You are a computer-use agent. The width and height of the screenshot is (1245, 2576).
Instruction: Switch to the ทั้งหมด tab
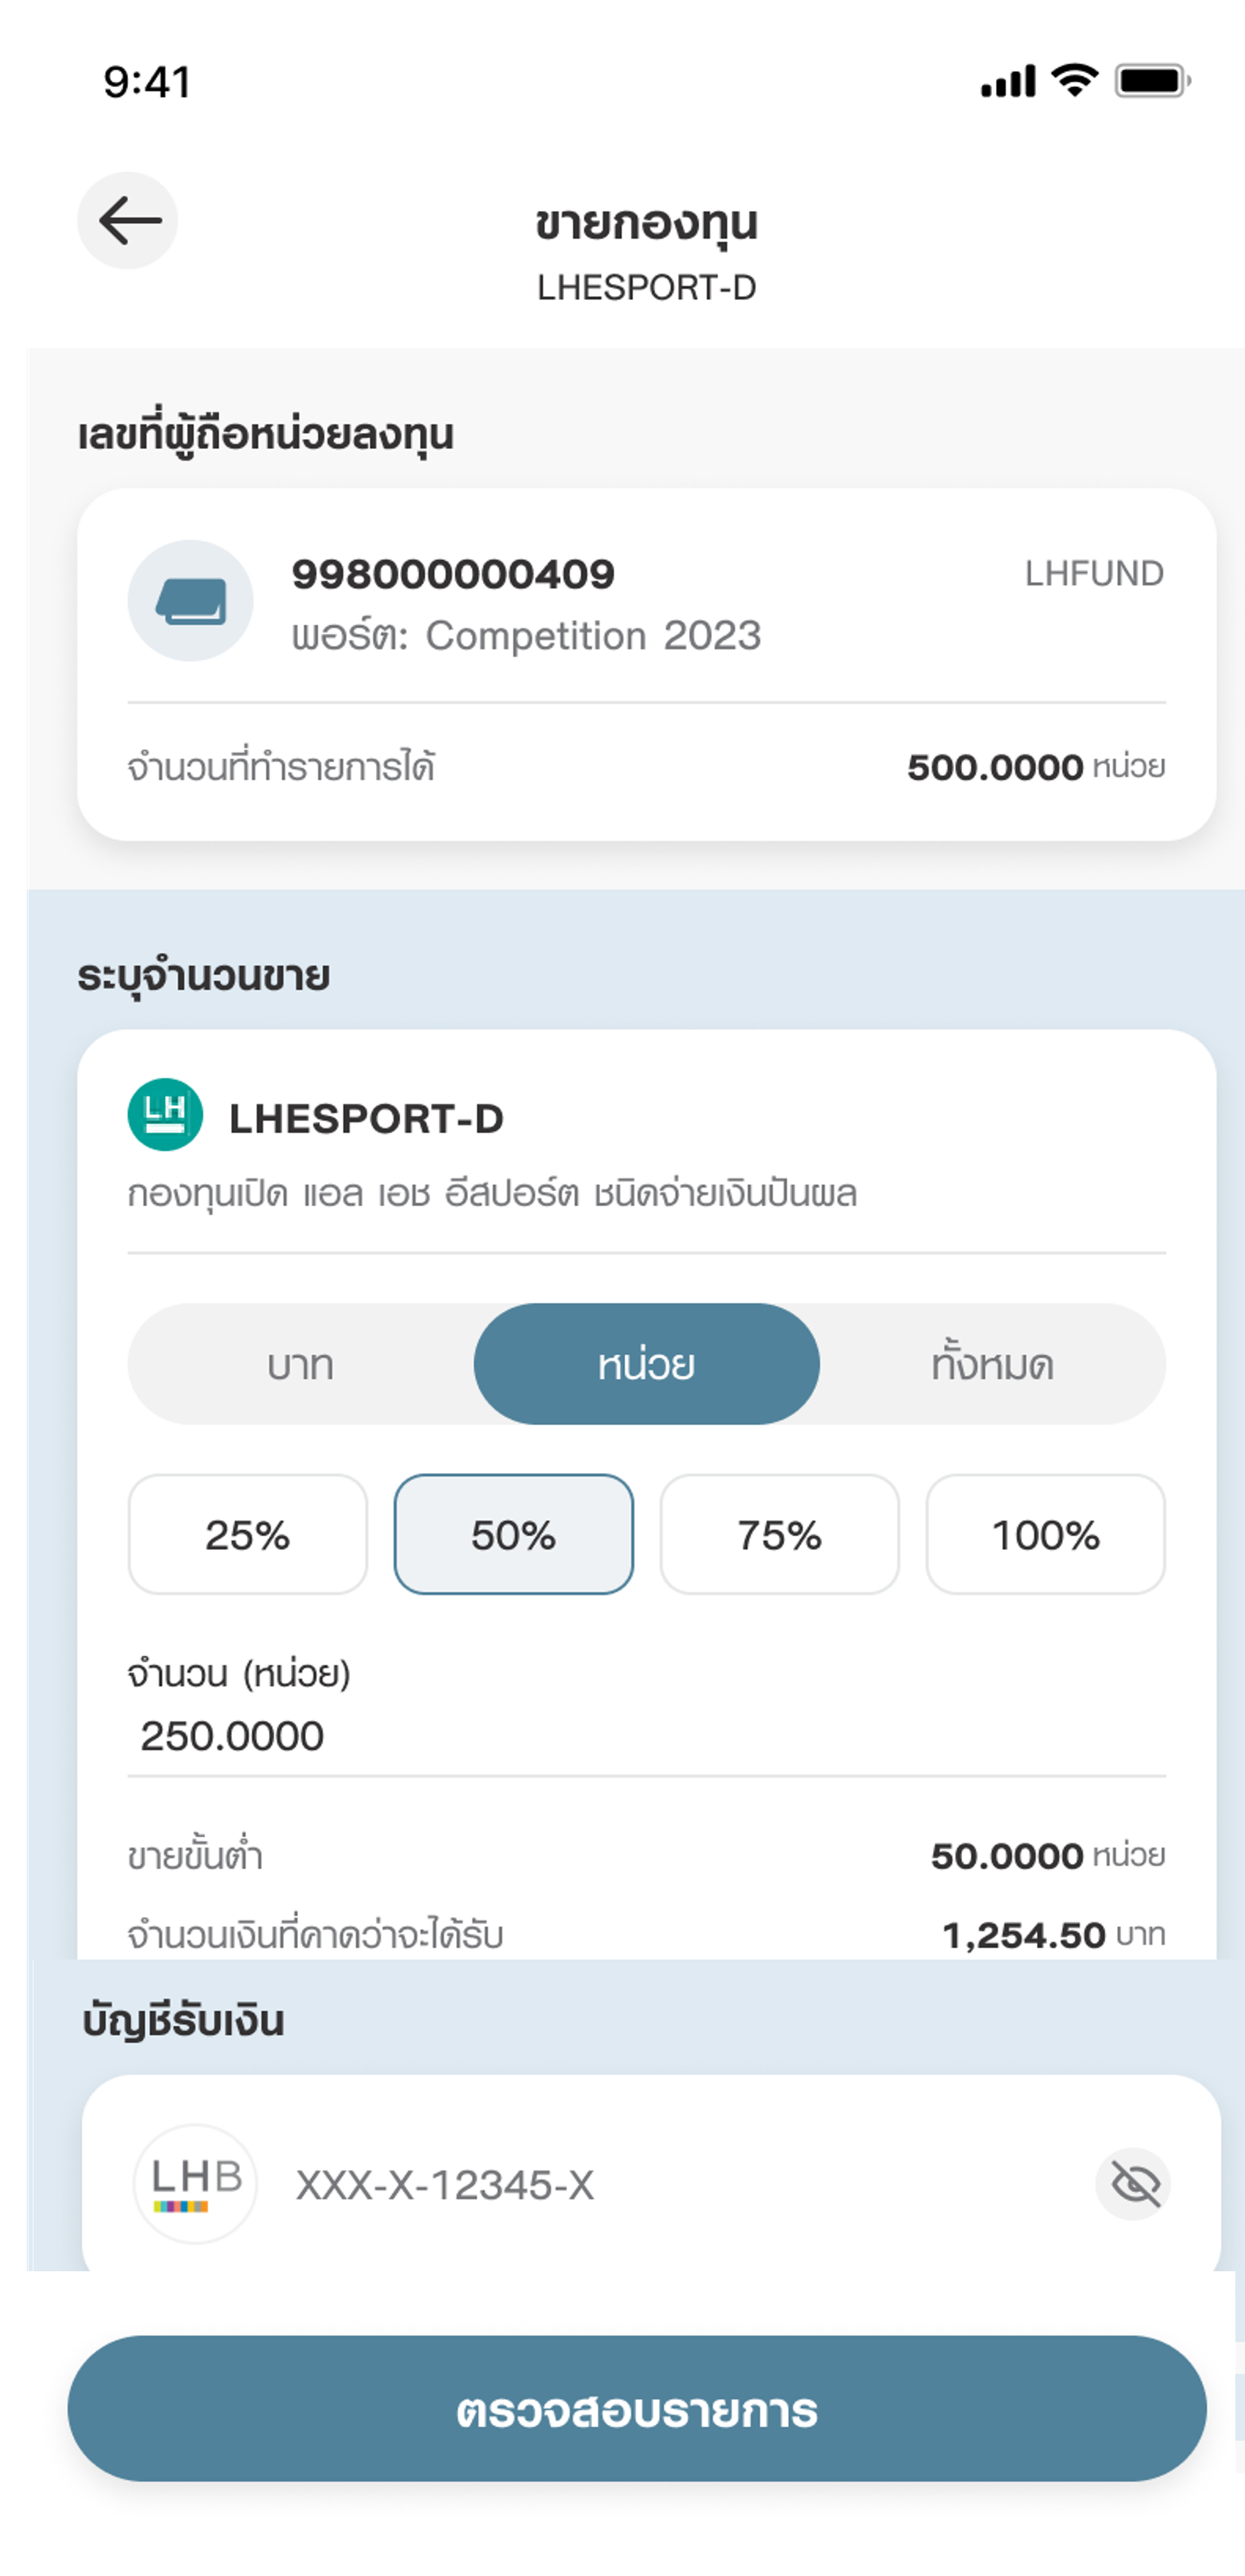coord(993,1365)
